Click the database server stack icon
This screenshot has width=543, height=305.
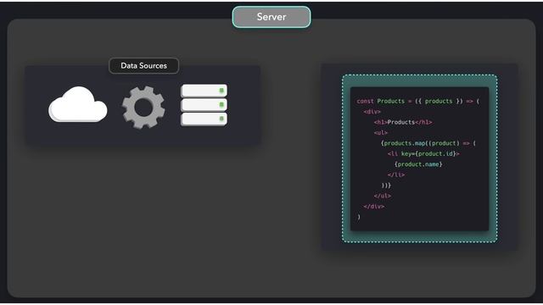pos(204,105)
